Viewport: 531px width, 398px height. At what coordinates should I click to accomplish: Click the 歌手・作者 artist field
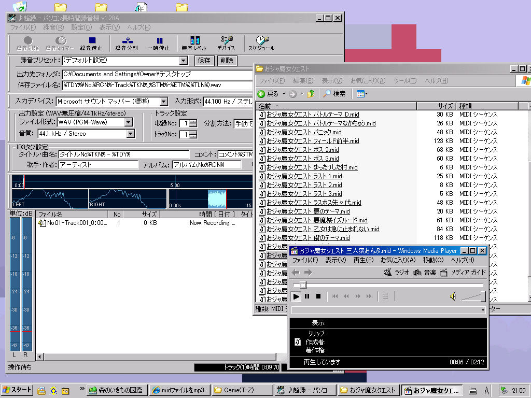pos(99,165)
